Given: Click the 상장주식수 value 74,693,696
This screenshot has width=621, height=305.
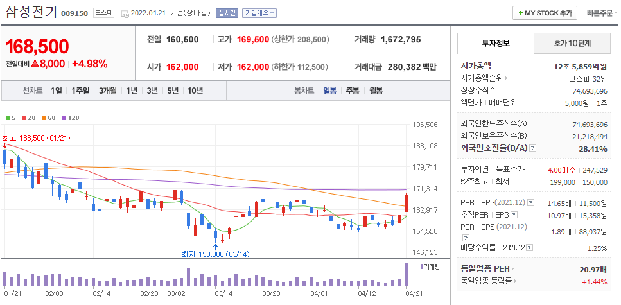Looking at the screenshot, I should click(590, 91).
